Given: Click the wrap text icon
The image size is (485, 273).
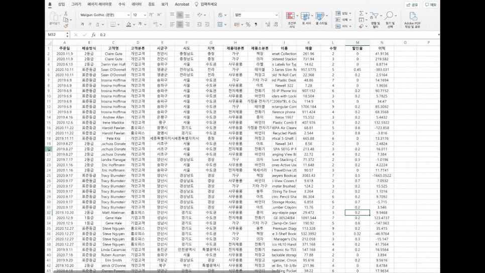Looking at the screenshot, I should pyautogui.click(x=220, y=15).
